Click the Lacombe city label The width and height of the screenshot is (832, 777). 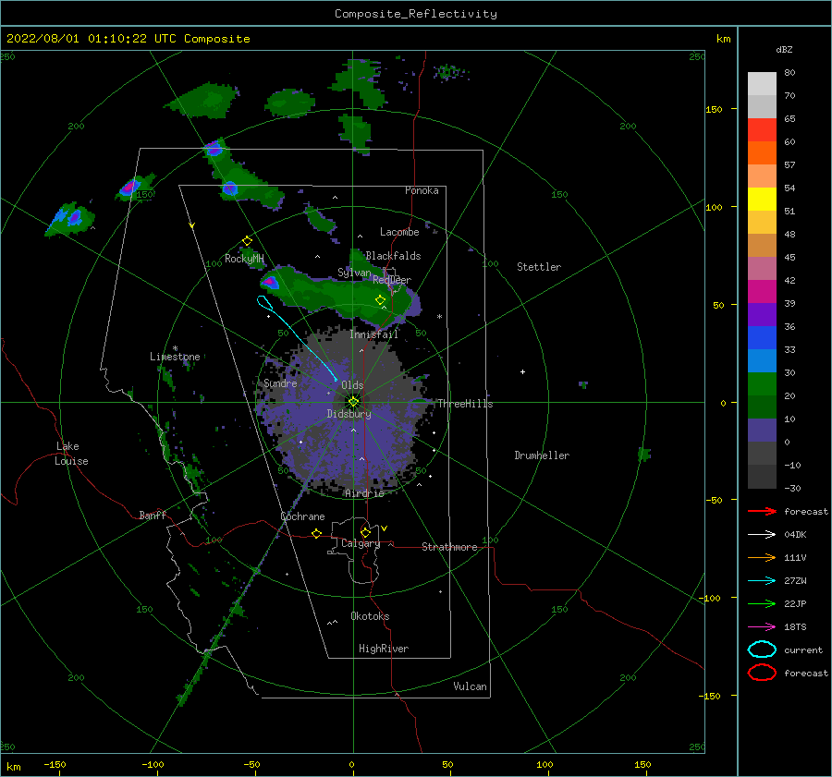399,232
